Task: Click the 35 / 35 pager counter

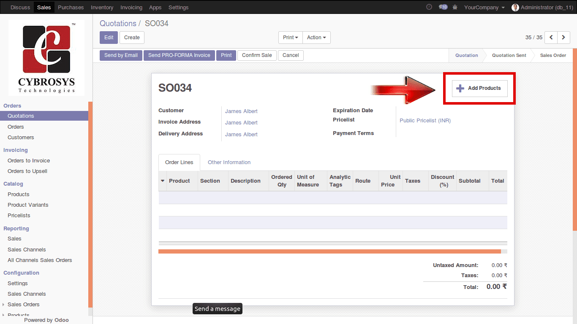Action: [x=534, y=38]
